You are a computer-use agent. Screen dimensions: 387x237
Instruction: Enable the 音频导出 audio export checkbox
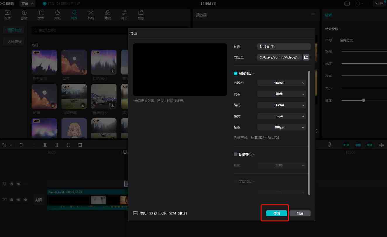235,154
